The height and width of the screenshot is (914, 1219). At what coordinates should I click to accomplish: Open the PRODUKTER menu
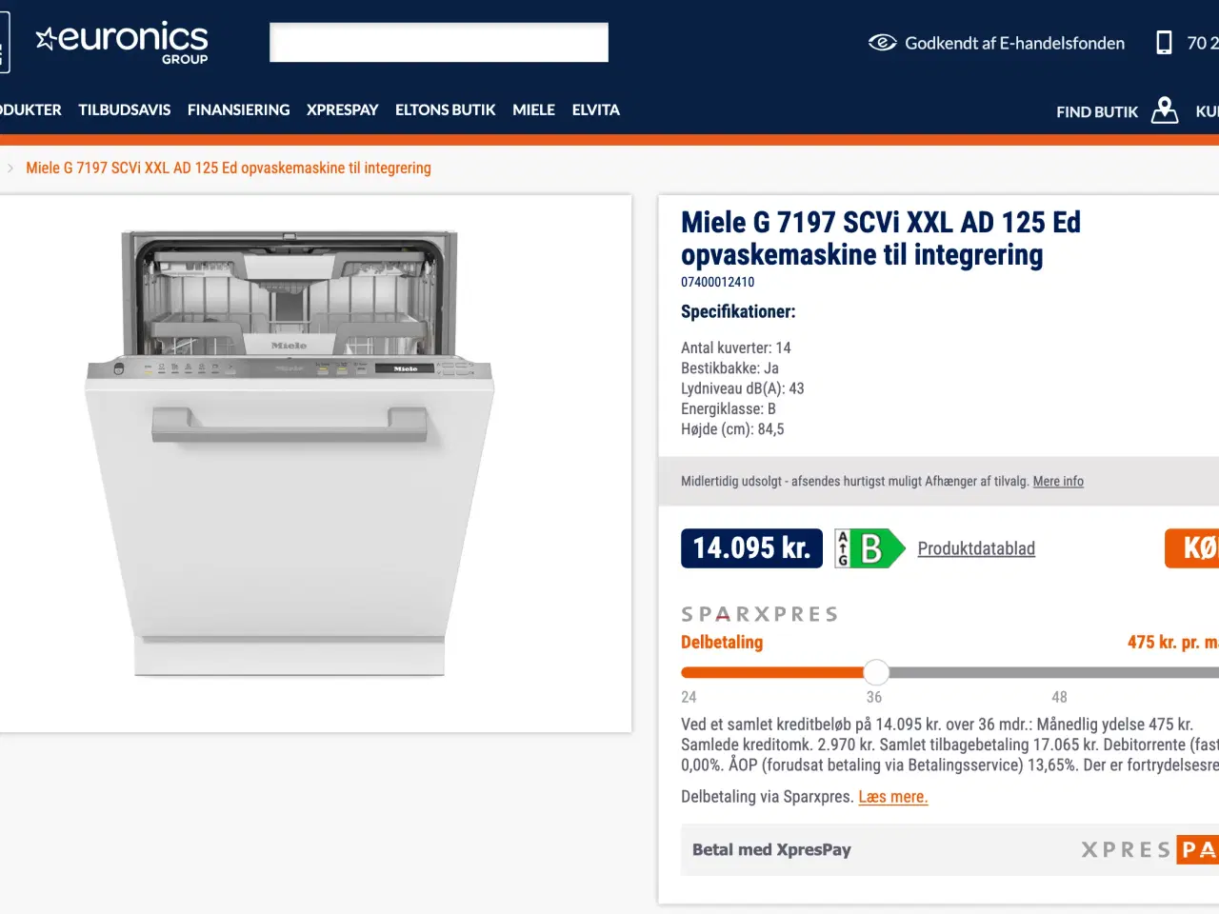(x=30, y=109)
